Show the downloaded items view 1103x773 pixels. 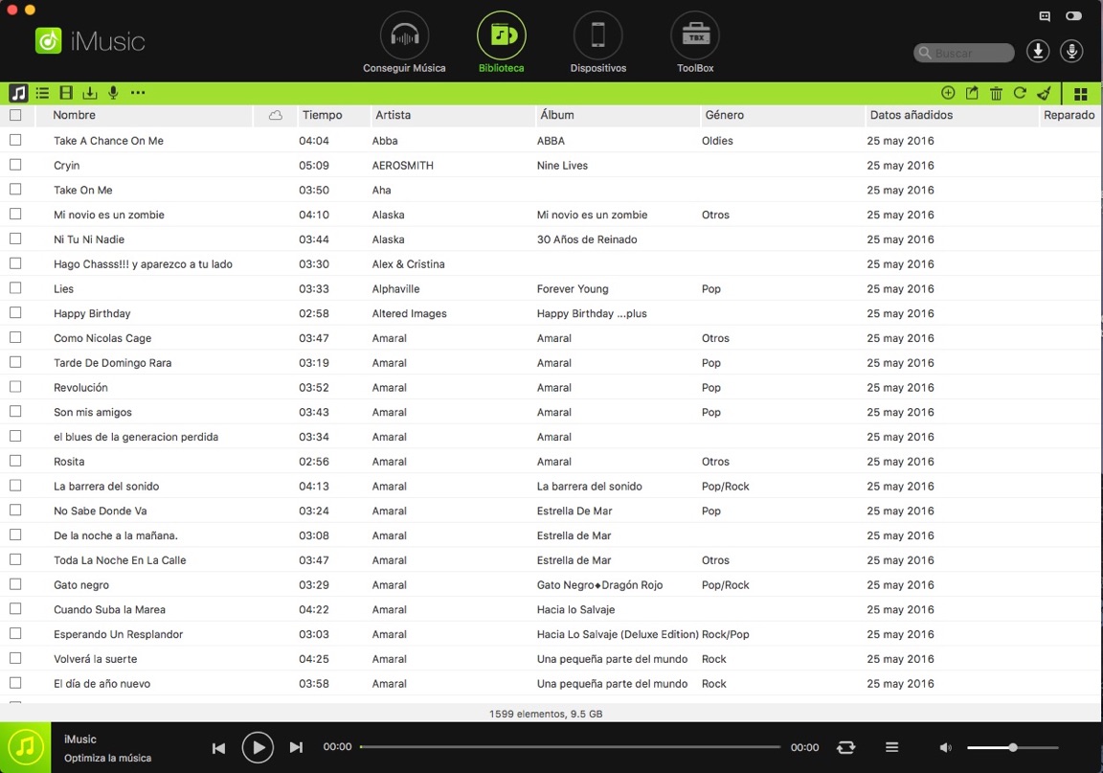click(x=89, y=93)
